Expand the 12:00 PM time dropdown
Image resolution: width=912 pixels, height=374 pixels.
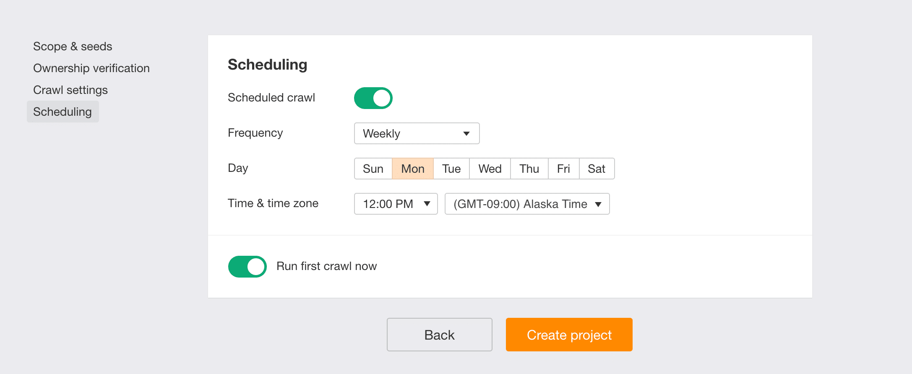tap(396, 204)
